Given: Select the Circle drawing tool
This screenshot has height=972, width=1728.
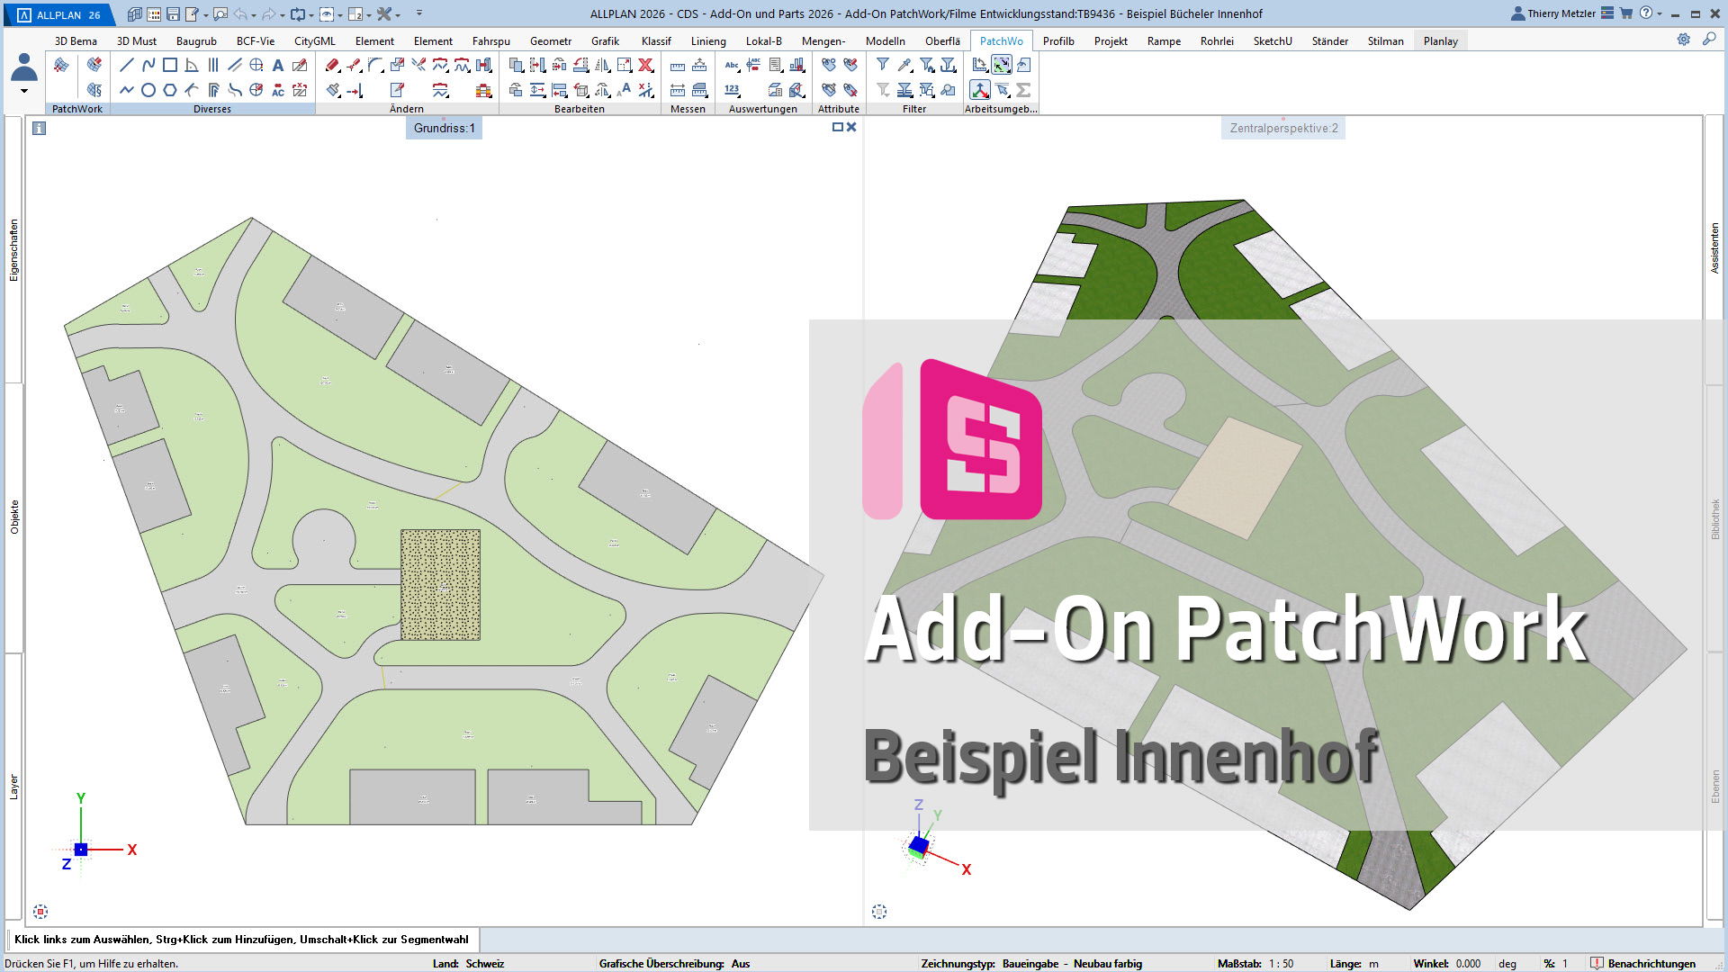Looking at the screenshot, I should [x=148, y=90].
